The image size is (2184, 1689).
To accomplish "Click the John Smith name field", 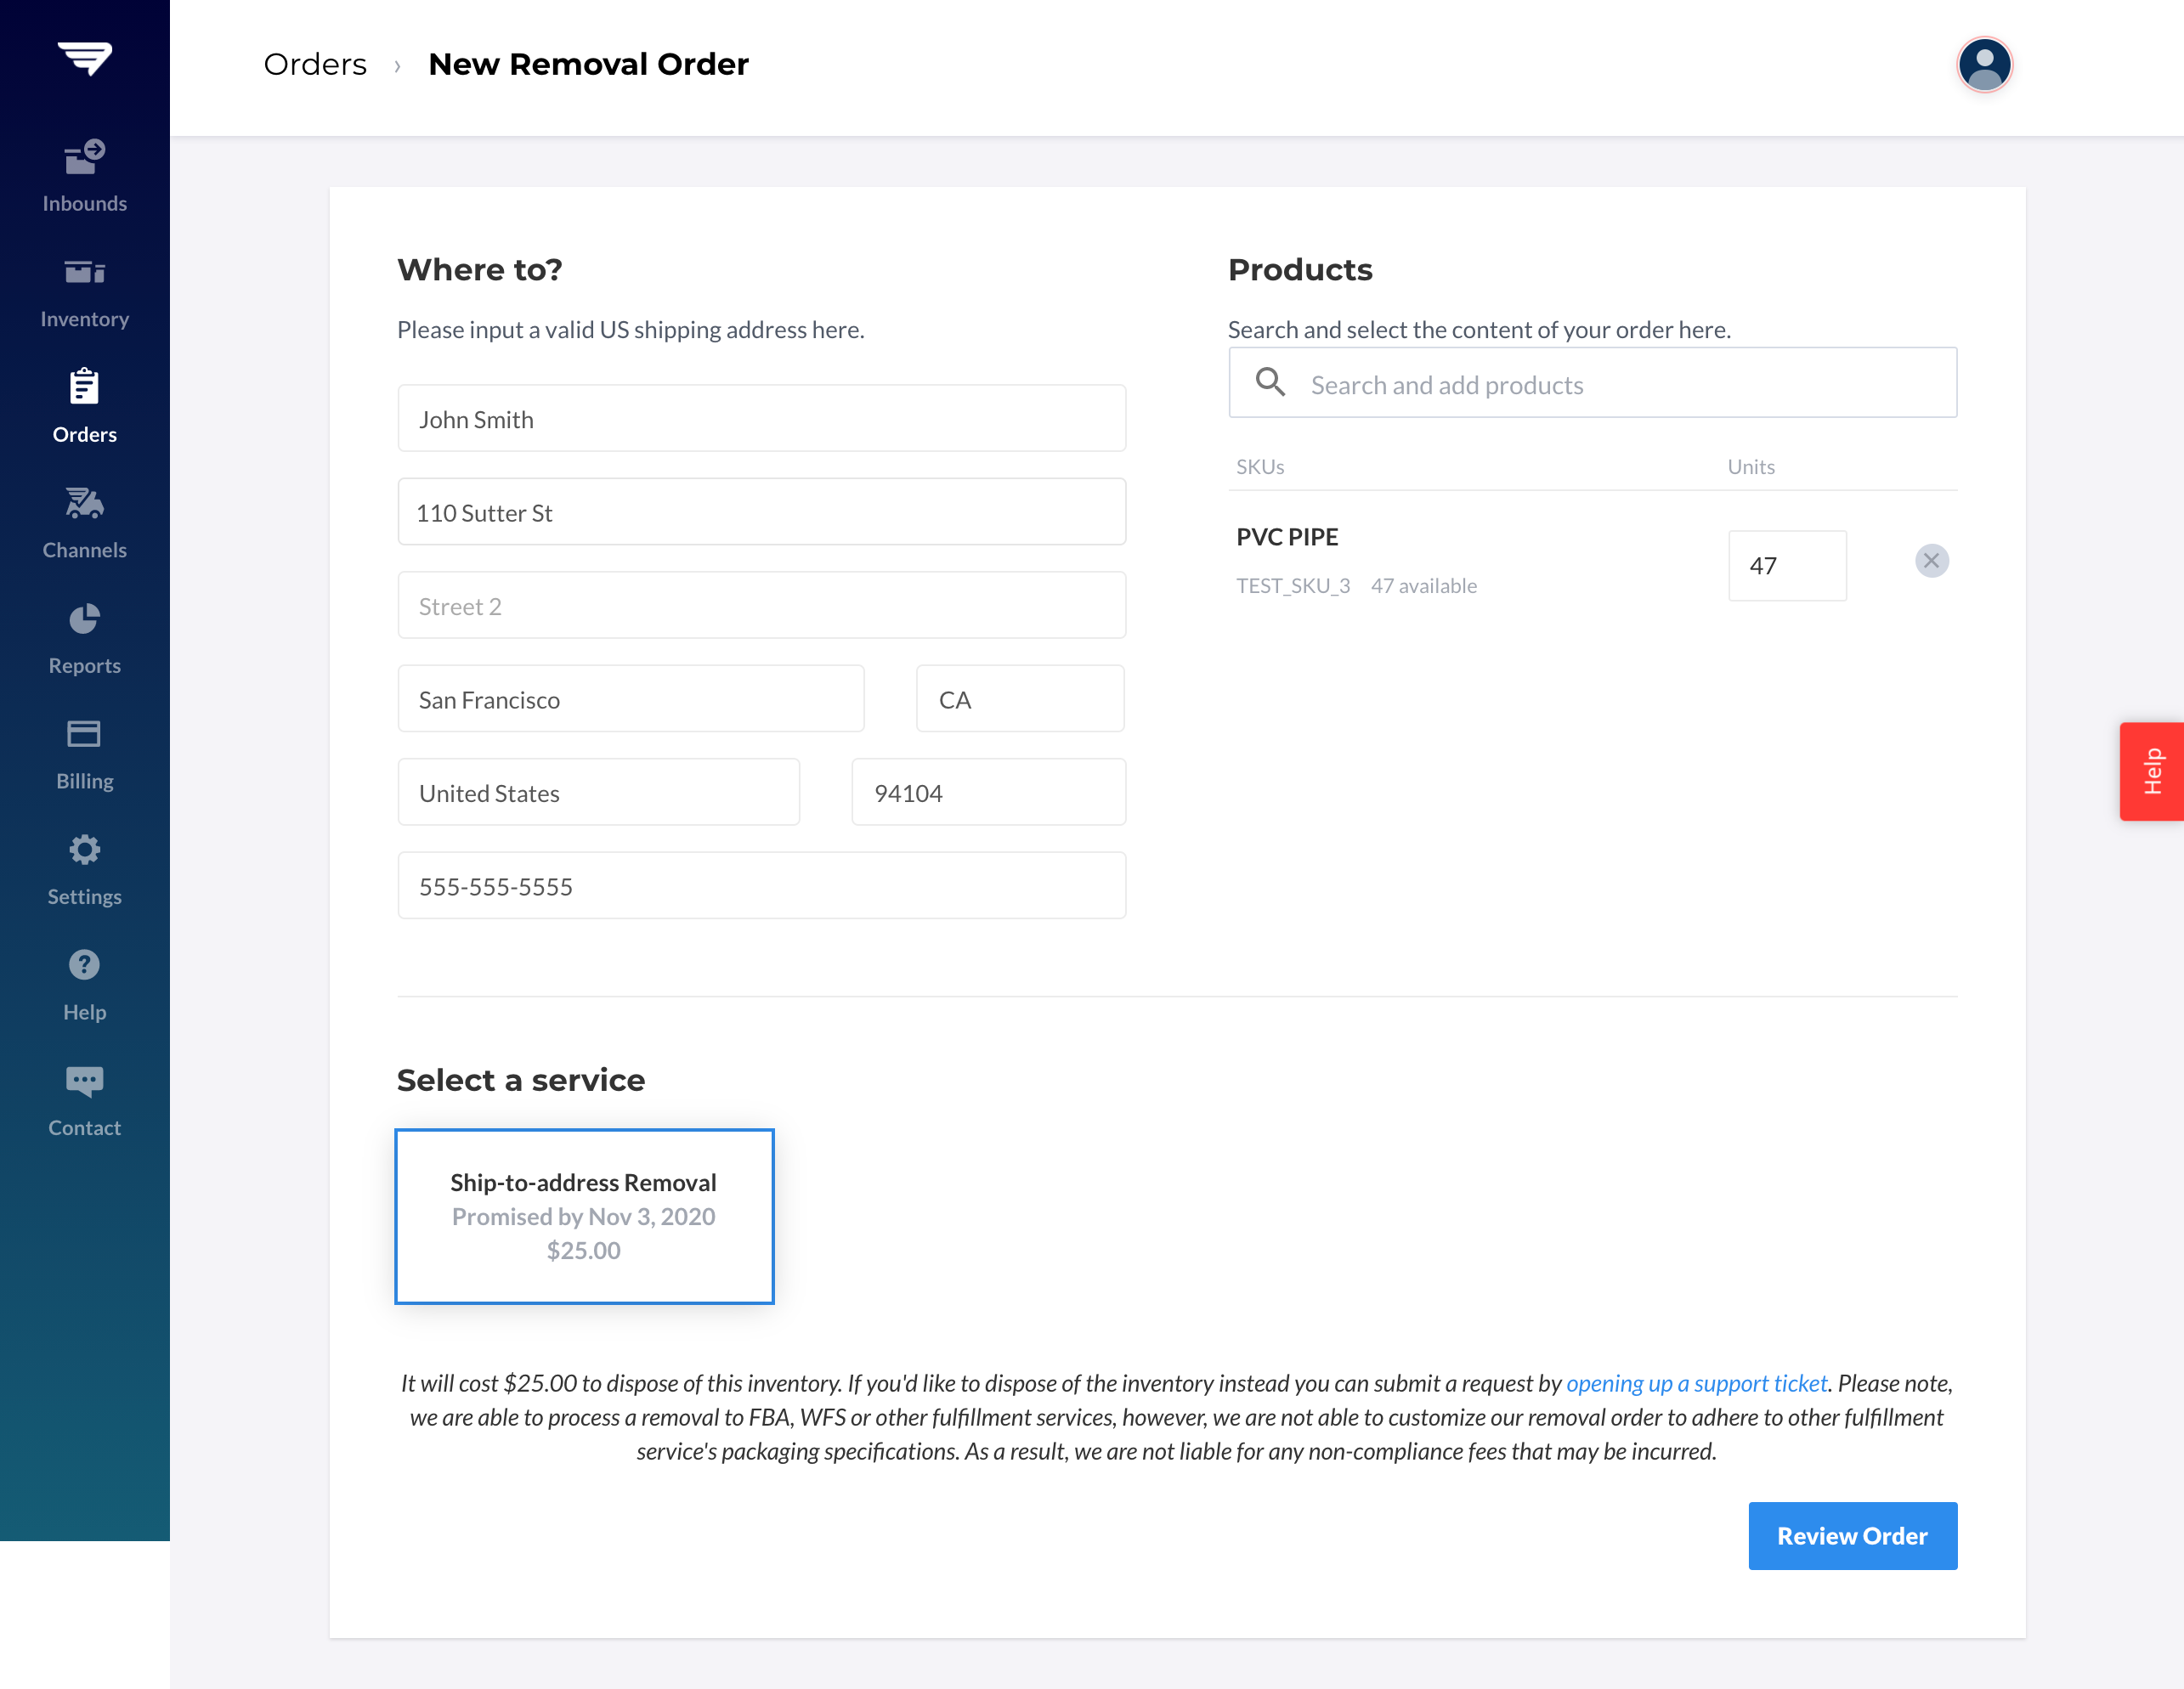I will (x=761, y=419).
